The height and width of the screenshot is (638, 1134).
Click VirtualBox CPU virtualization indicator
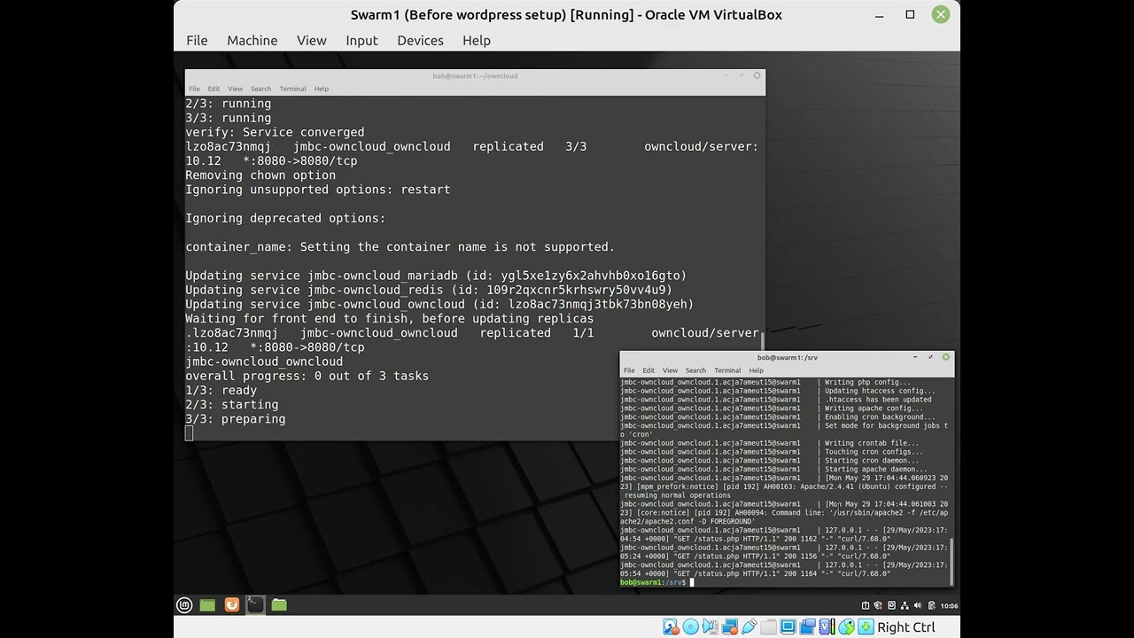827,627
